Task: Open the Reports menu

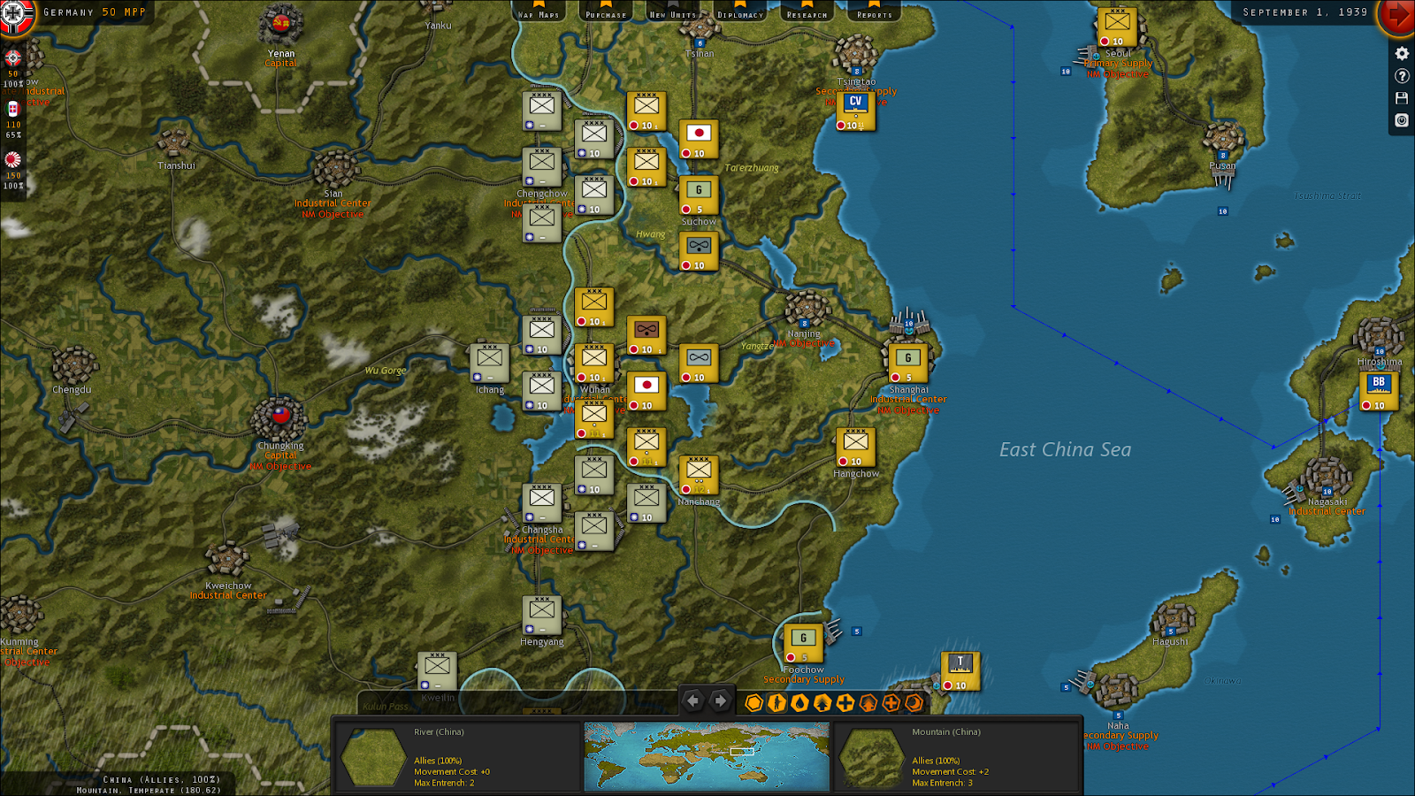Action: click(x=873, y=14)
